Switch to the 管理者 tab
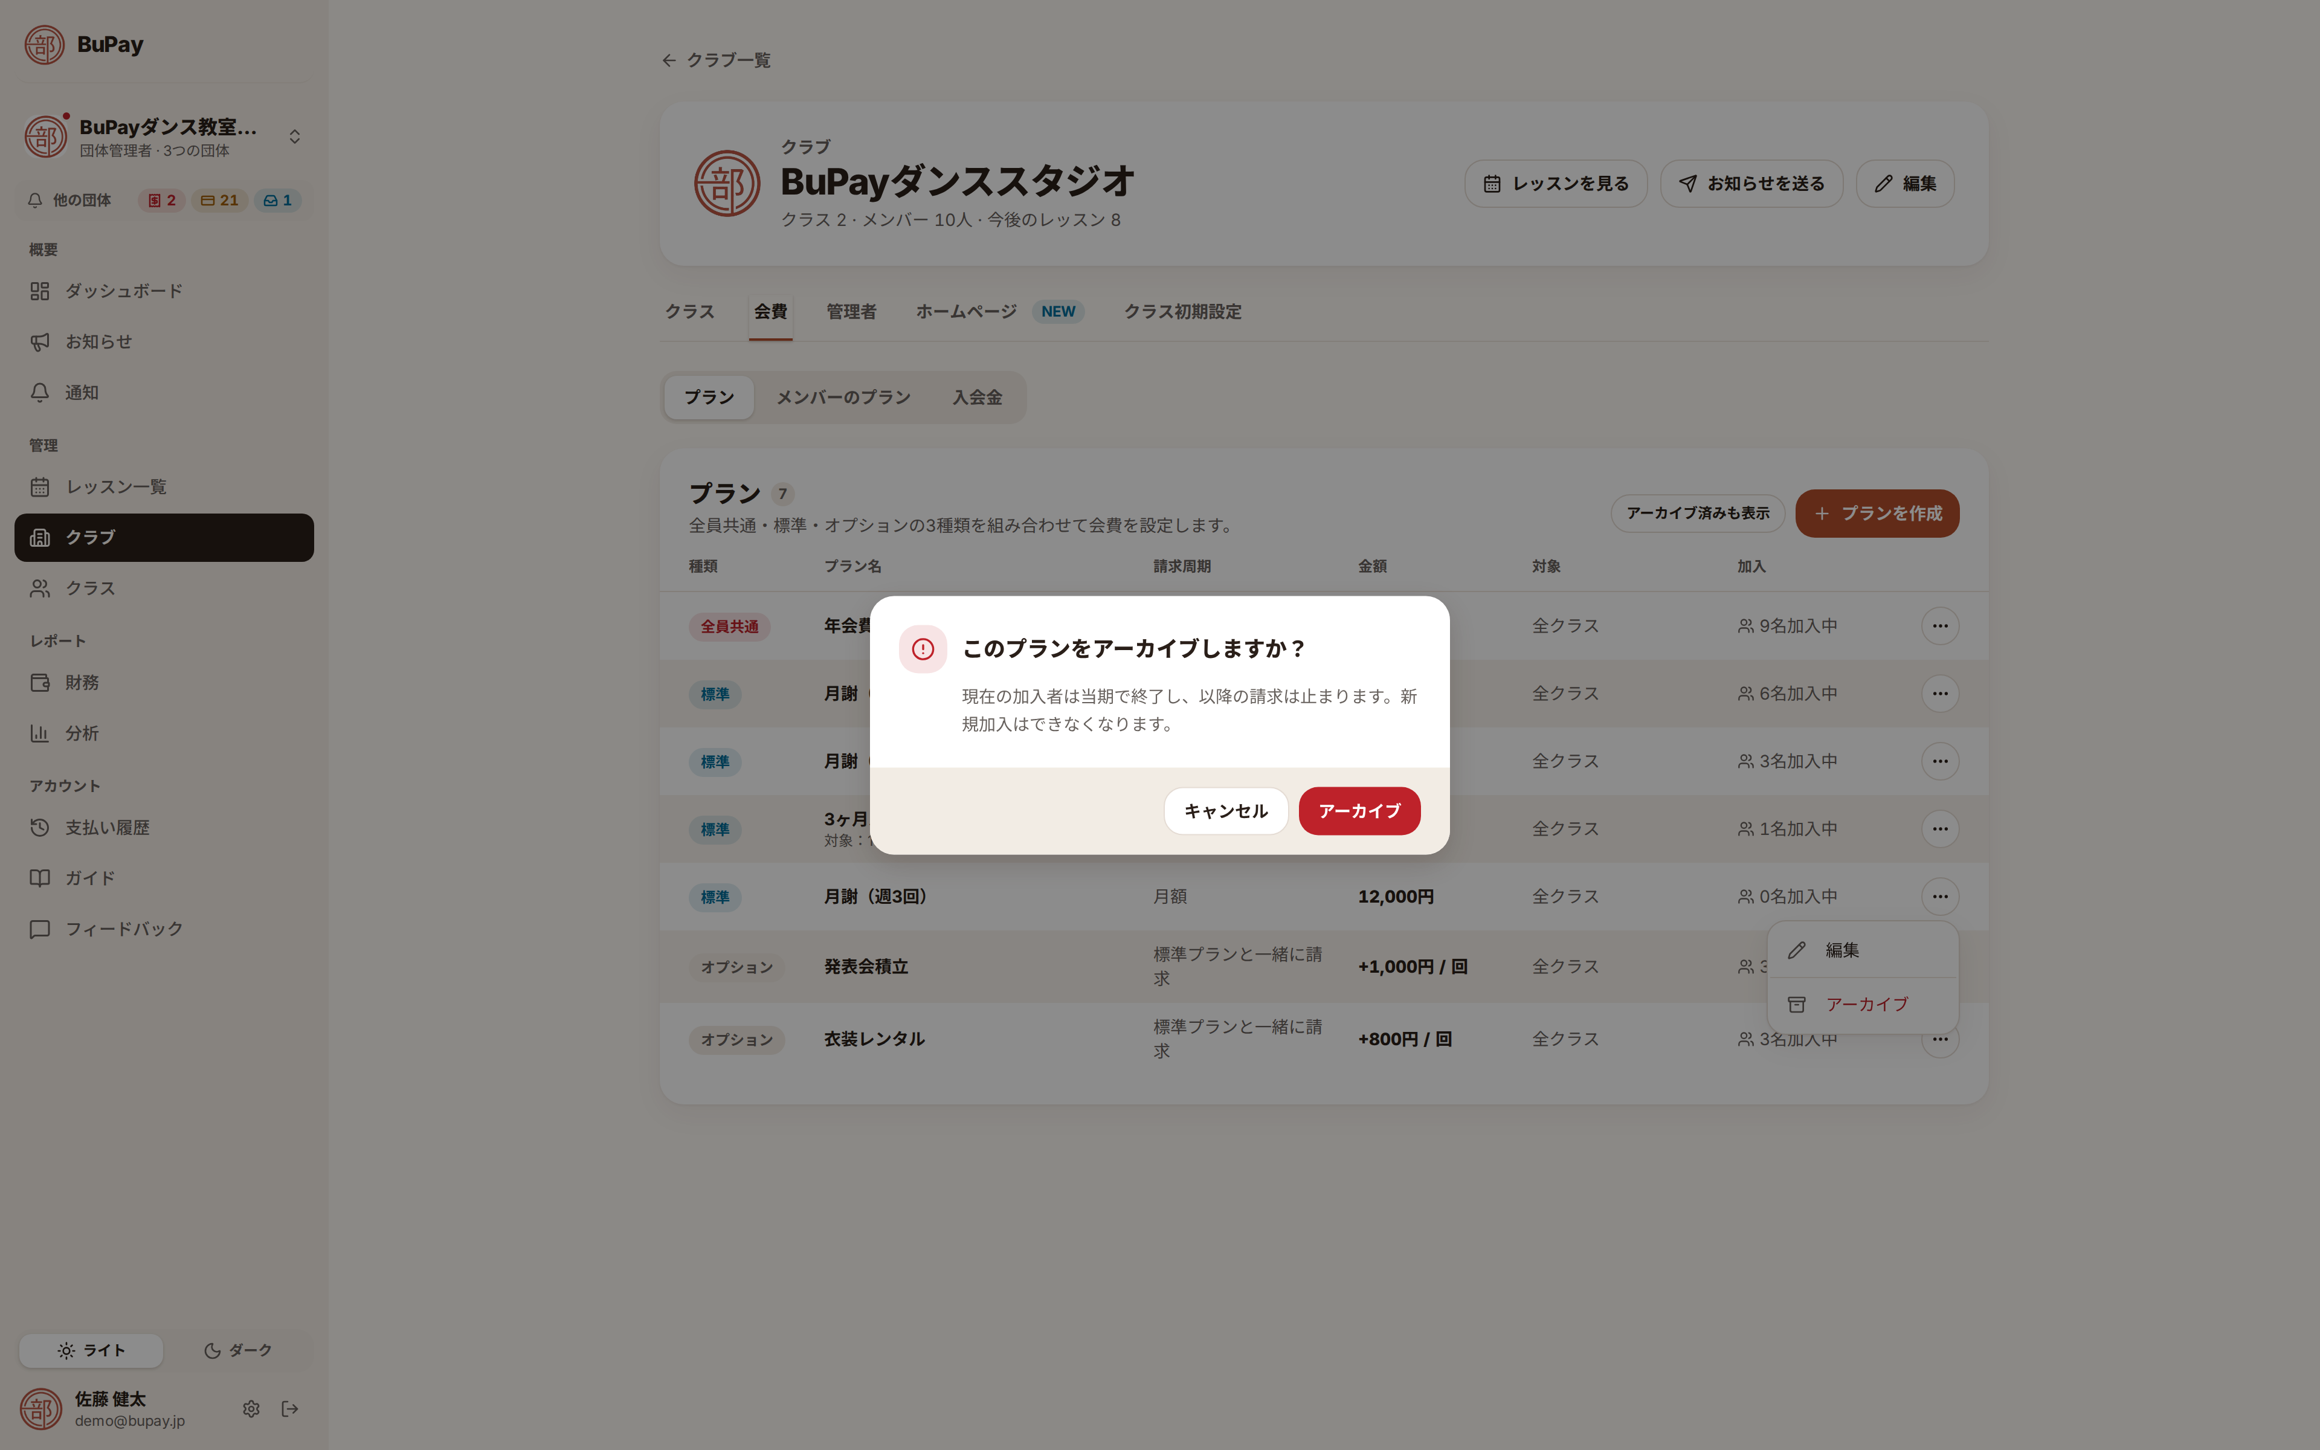The width and height of the screenshot is (2320, 1450). pos(850,312)
